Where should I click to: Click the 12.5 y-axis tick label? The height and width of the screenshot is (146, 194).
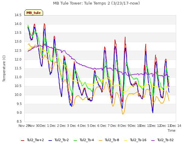click(x=18, y=51)
